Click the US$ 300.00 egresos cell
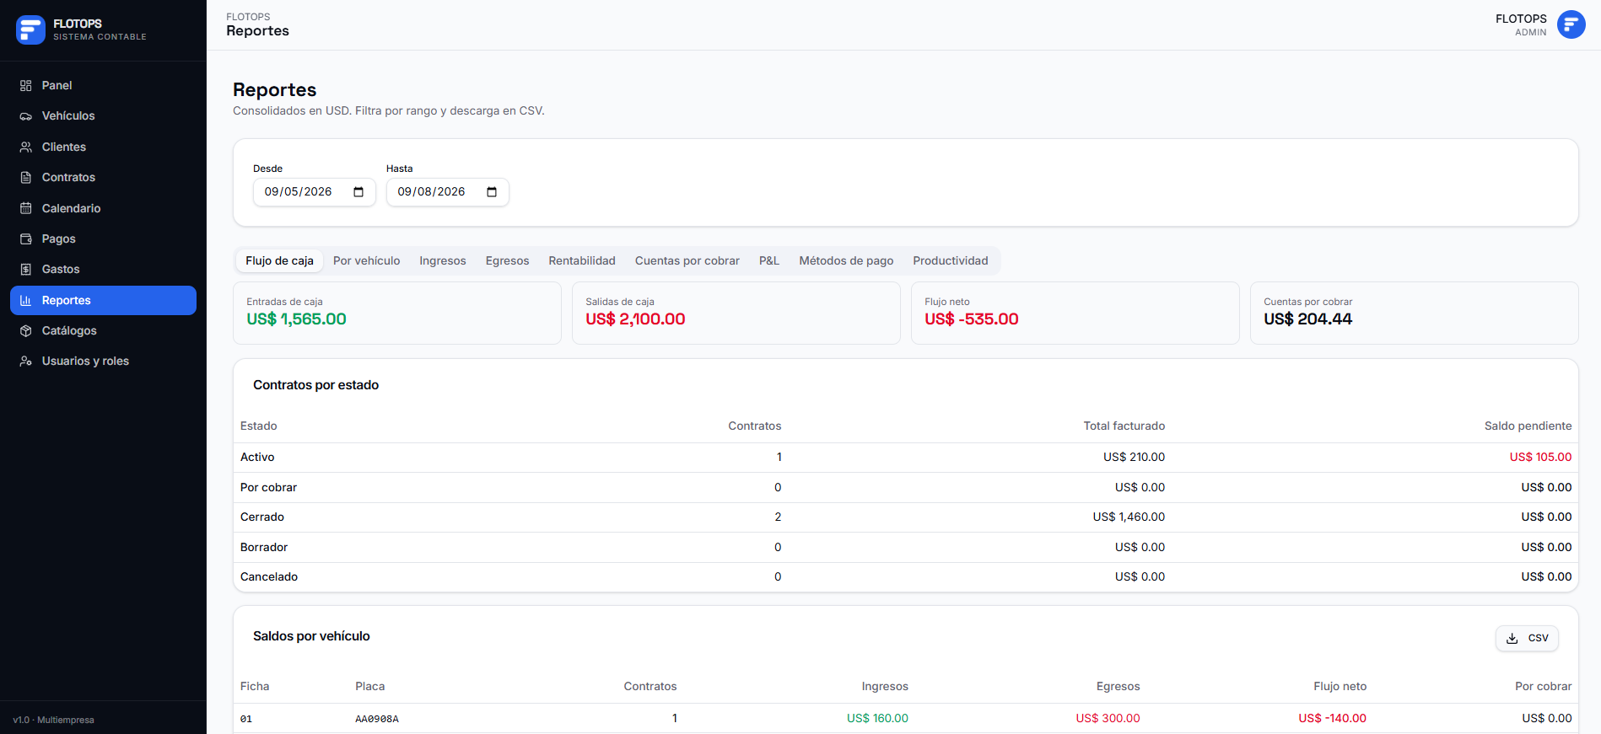The image size is (1601, 734). [1108, 719]
